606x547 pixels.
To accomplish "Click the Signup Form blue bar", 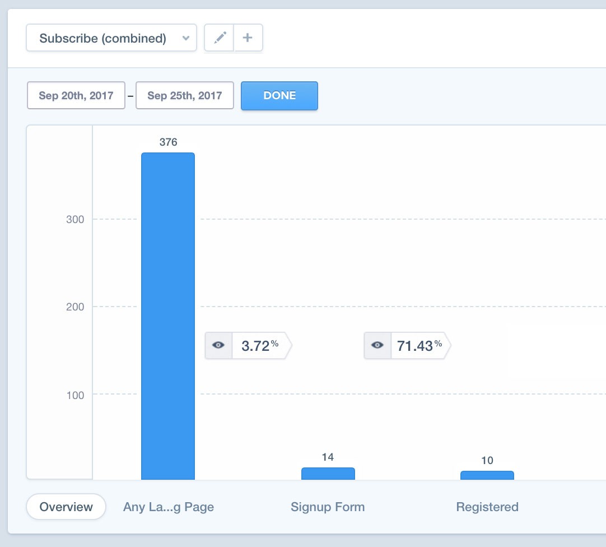I will coord(328,474).
